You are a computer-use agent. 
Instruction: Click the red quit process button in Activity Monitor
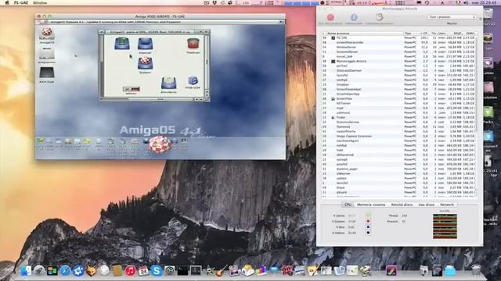[x=330, y=17]
